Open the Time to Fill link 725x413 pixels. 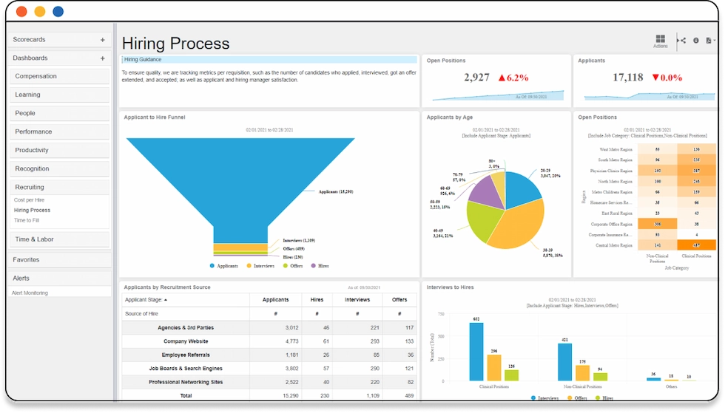[x=27, y=220]
